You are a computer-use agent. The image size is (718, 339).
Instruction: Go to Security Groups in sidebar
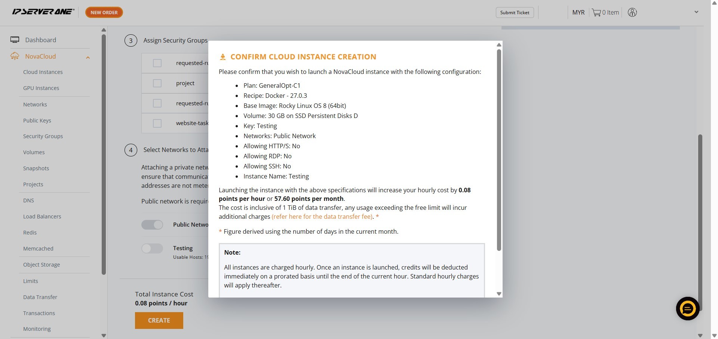43,136
